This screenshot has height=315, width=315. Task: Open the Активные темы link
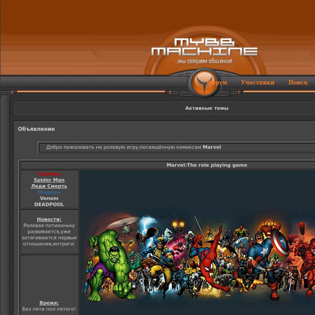click(206, 108)
